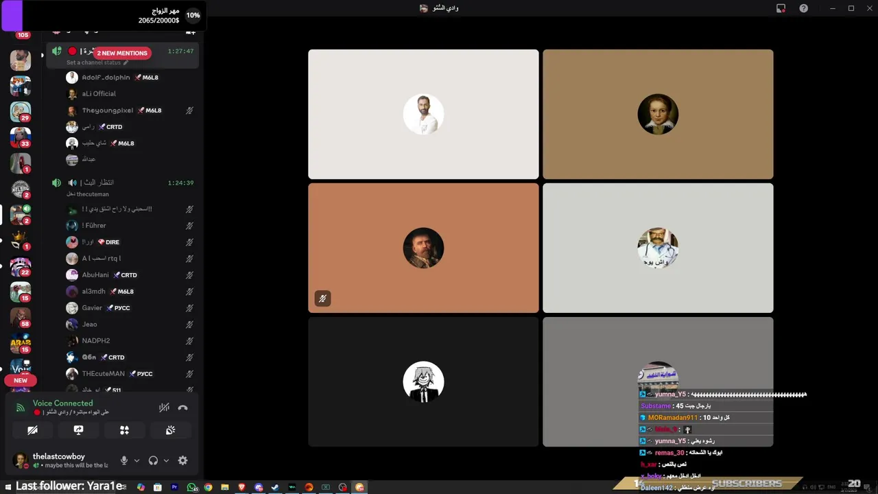Screen dimensions: 878x494
Task: Open help icon in title bar
Action: (x=803, y=8)
